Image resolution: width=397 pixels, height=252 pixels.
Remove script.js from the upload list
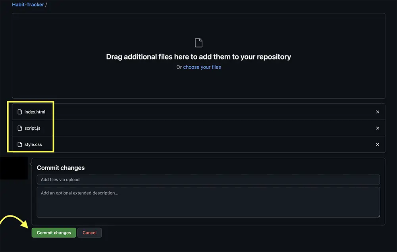(x=378, y=128)
